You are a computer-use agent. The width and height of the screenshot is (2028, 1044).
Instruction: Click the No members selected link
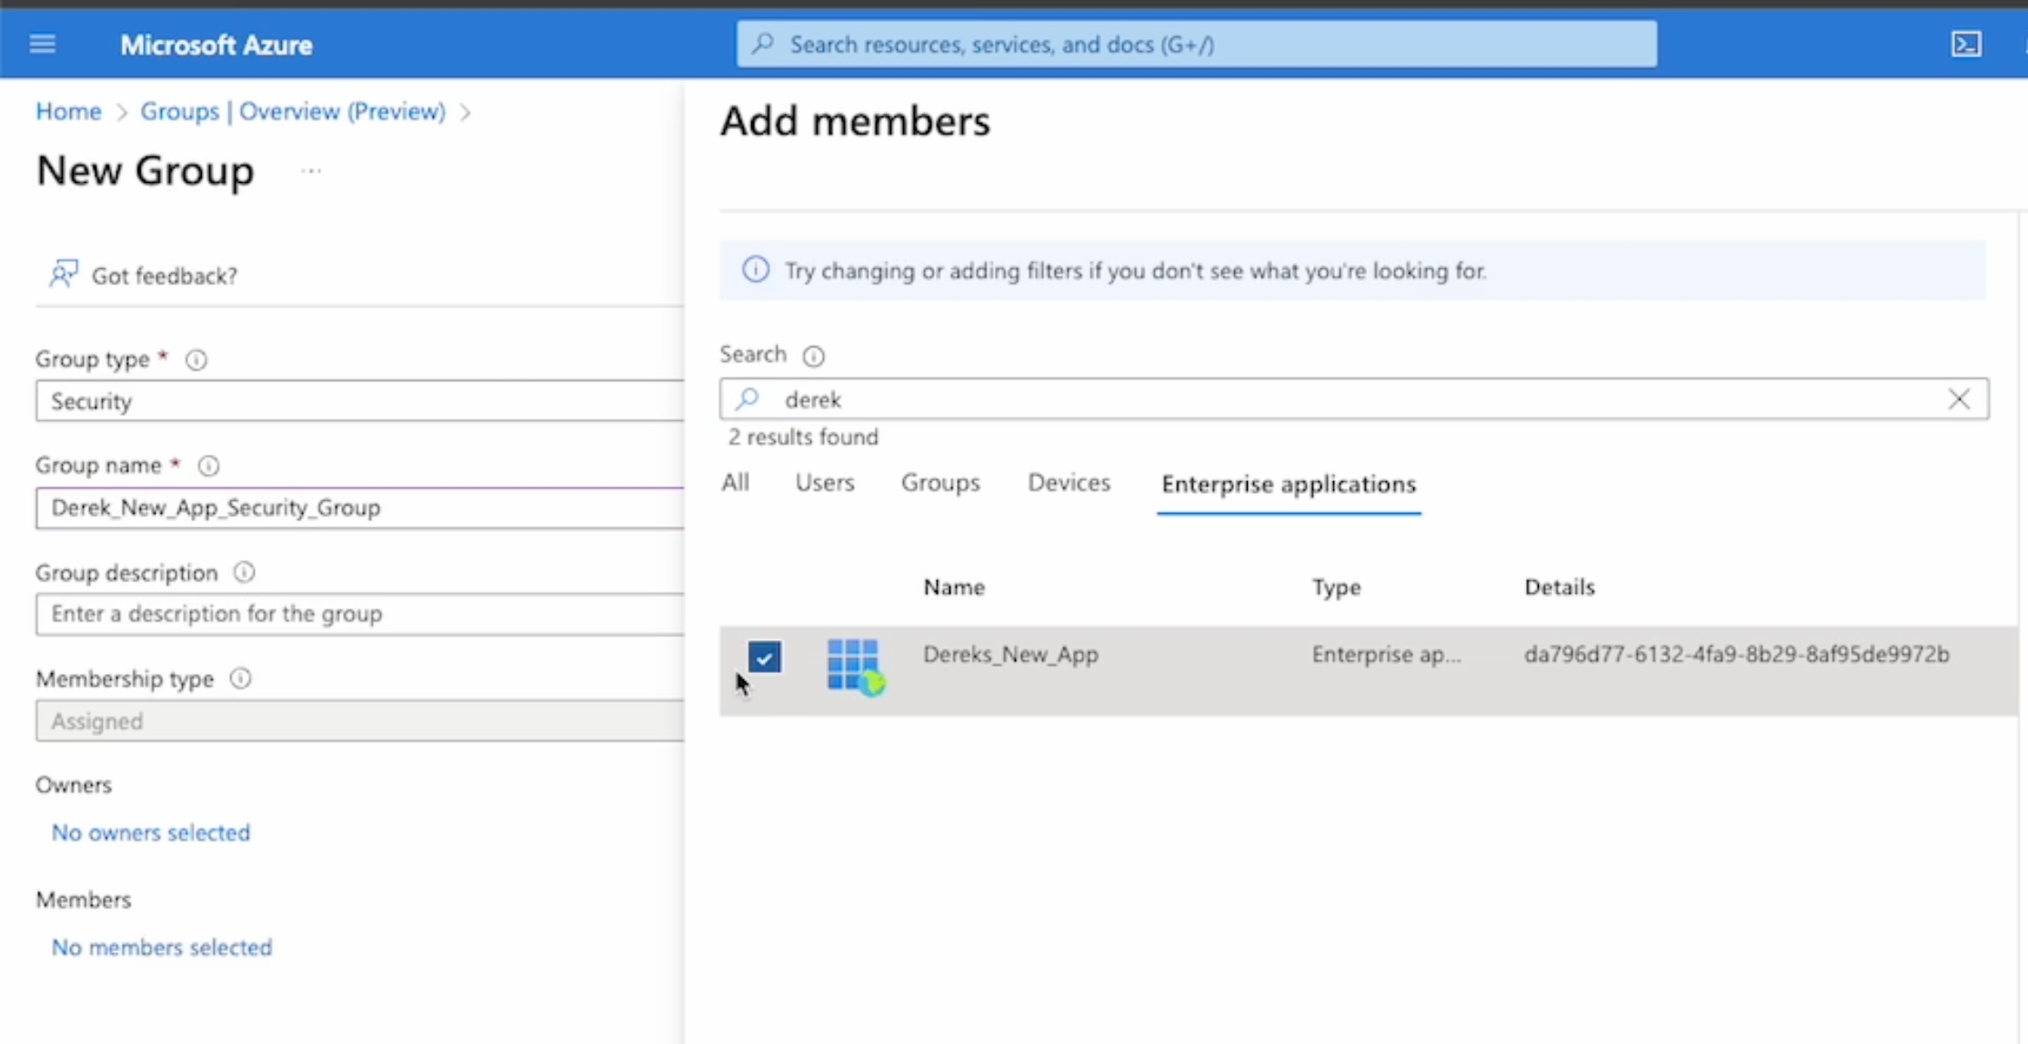[162, 947]
